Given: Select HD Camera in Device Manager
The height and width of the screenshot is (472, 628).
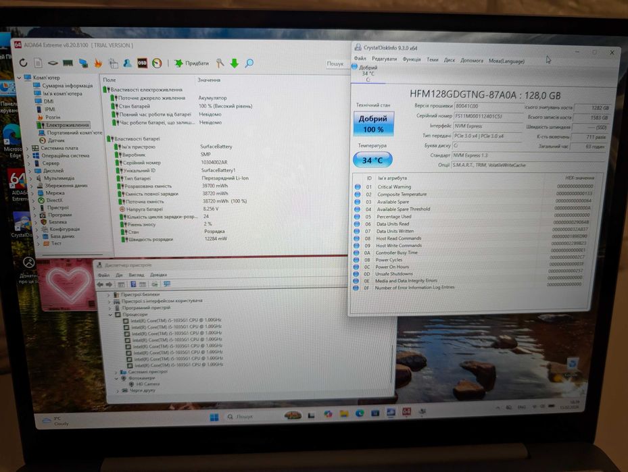Looking at the screenshot, I should coord(148,384).
